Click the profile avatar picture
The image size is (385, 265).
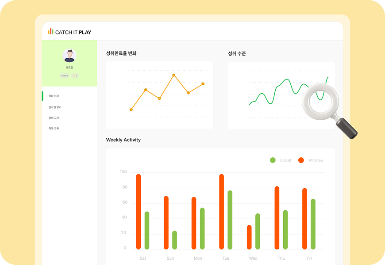point(69,56)
